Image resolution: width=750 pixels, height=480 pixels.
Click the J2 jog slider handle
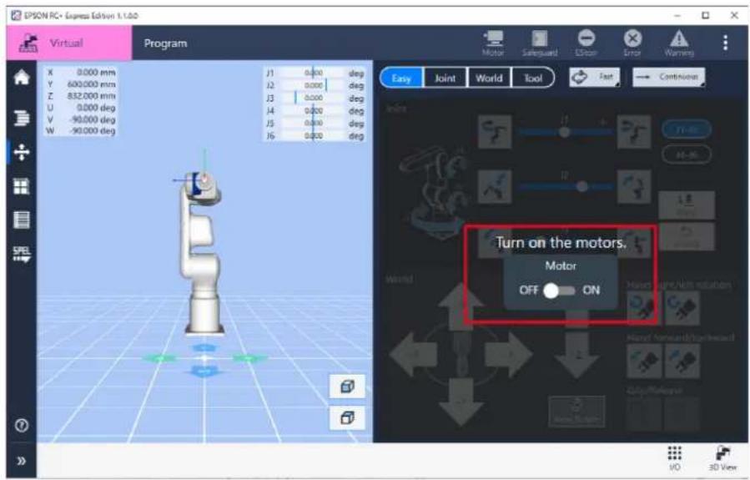click(581, 186)
